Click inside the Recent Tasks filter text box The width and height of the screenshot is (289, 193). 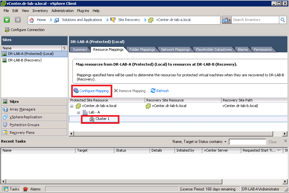[x=248, y=142]
